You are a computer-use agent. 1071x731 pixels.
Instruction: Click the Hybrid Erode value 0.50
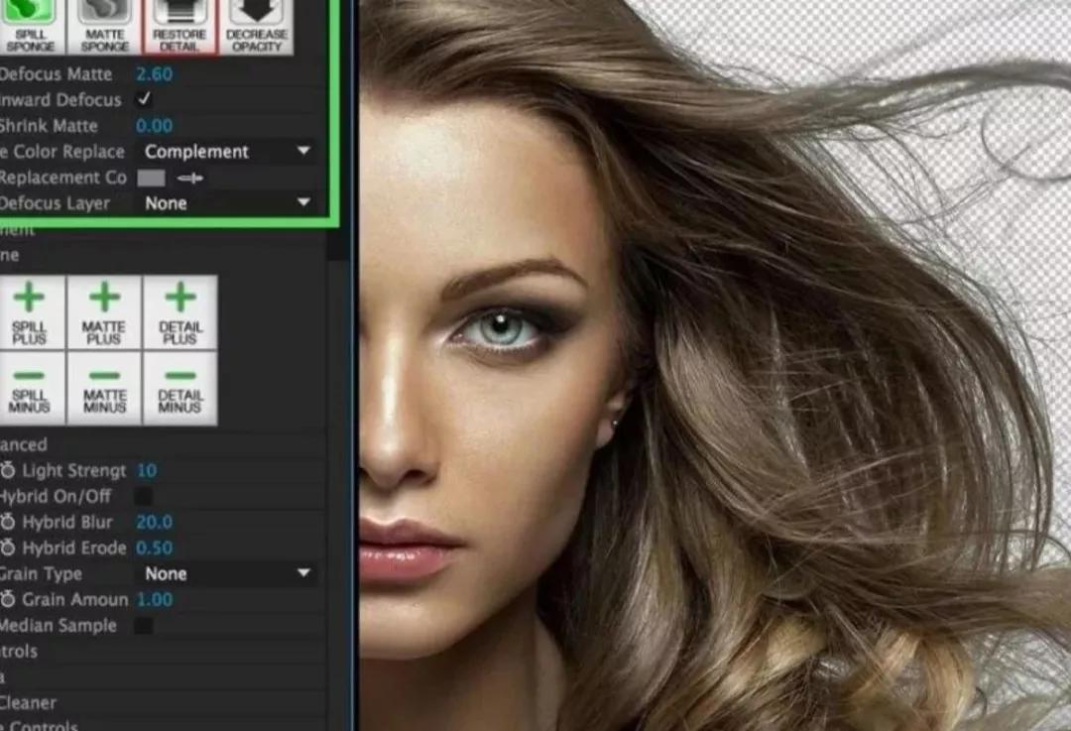coord(155,548)
